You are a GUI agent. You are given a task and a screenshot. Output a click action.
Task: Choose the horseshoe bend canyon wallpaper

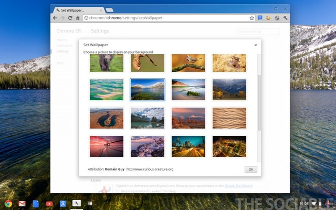[107, 118]
